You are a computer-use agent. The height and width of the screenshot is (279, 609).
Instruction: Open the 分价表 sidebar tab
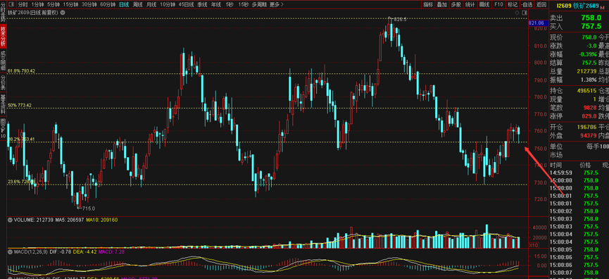(x=3, y=82)
